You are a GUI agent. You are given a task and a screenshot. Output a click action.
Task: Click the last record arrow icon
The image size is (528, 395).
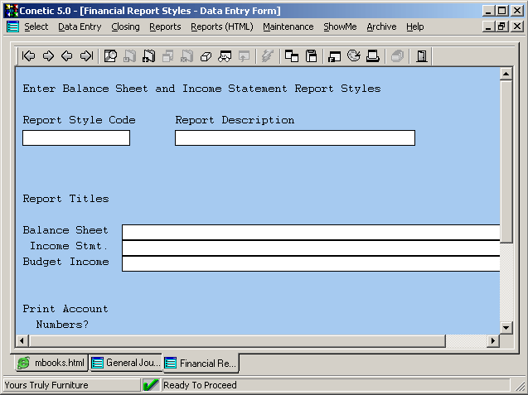point(86,56)
